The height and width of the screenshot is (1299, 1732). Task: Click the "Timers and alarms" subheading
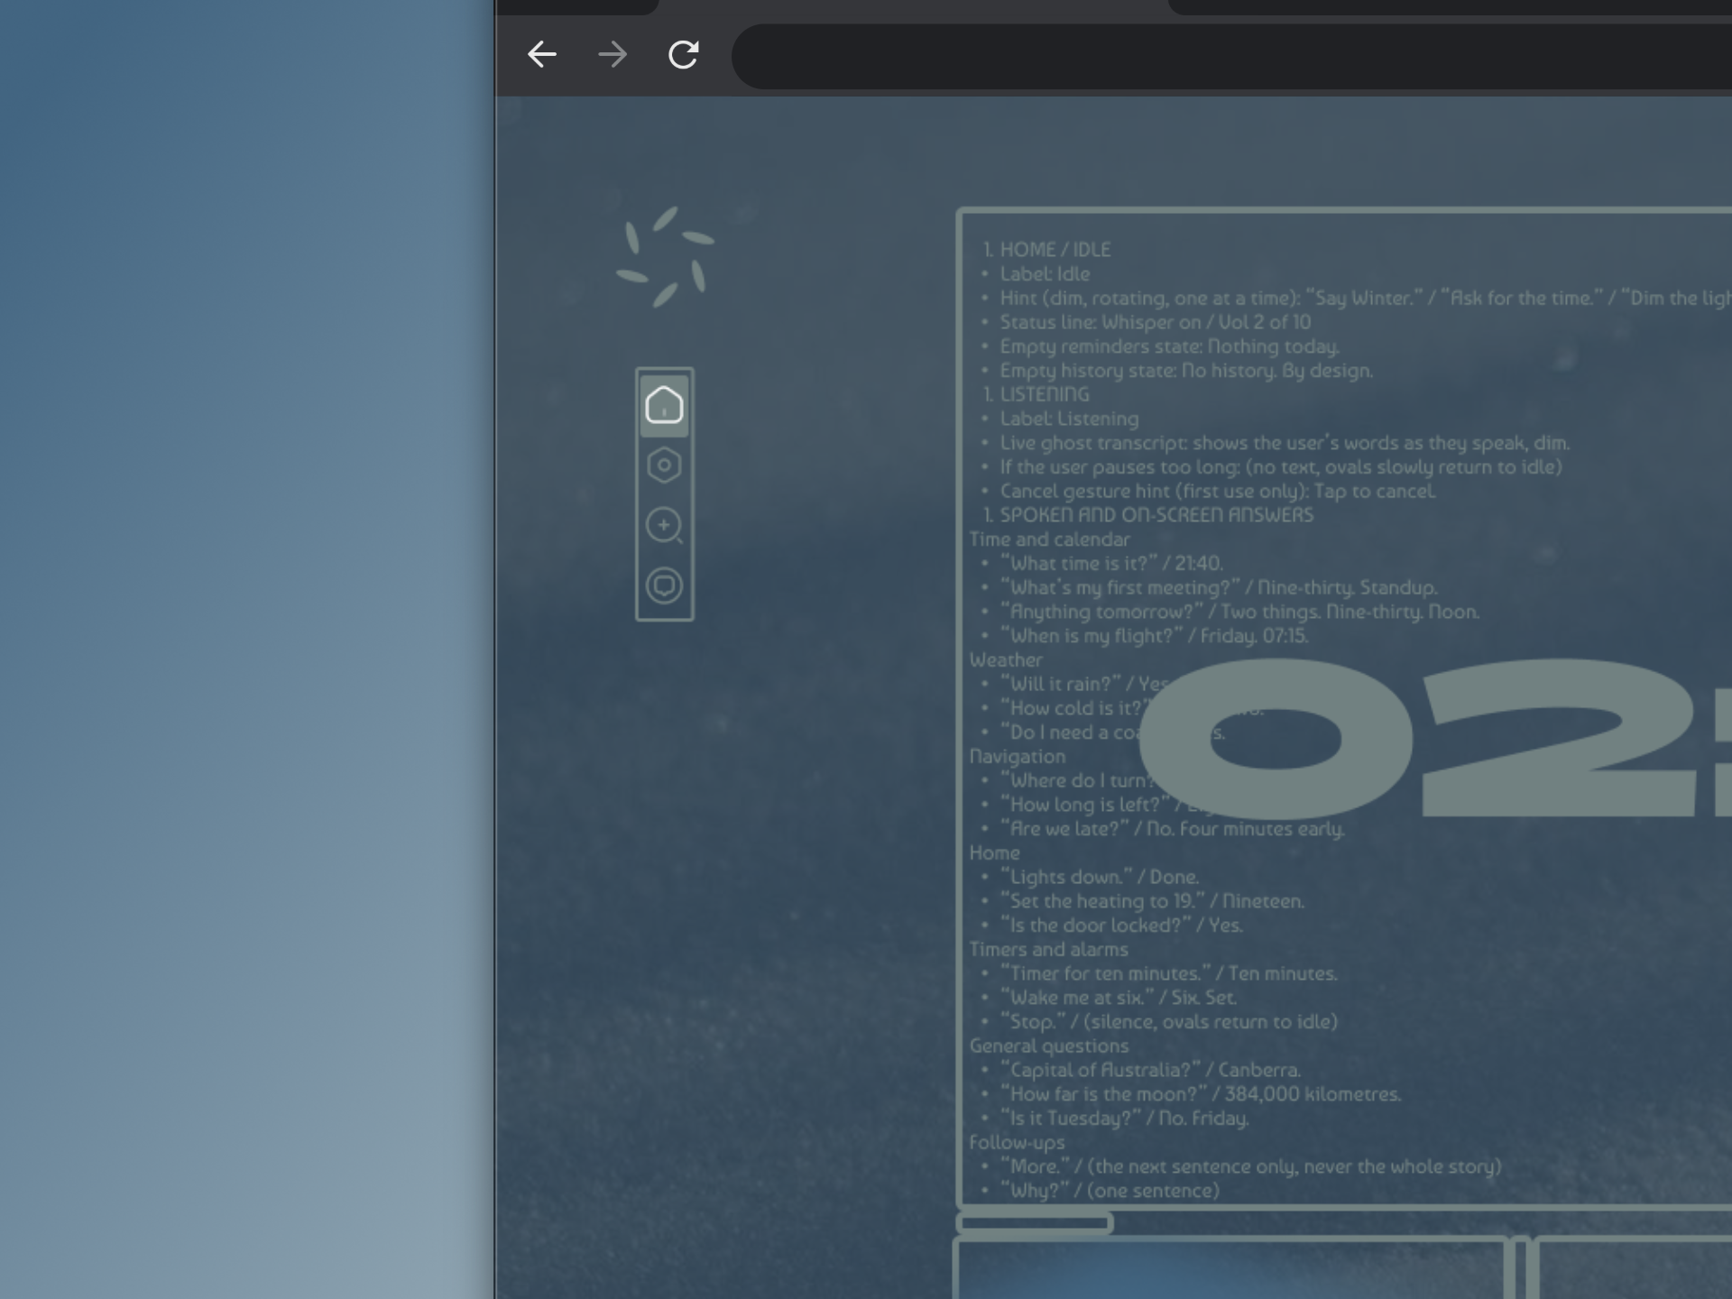tap(1048, 949)
